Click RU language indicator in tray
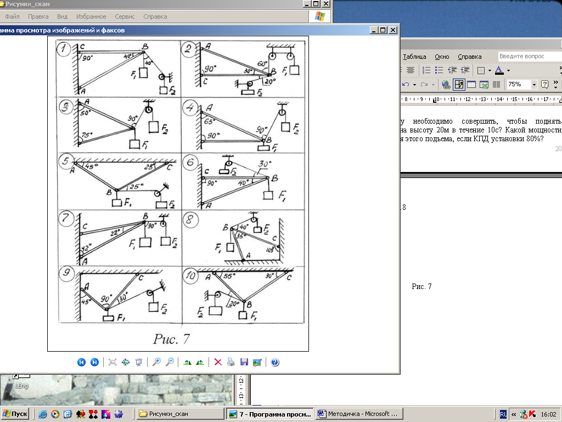 (x=503, y=414)
